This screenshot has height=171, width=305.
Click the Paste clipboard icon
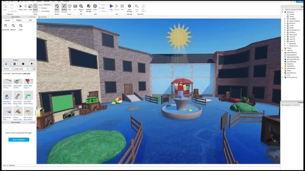5,7
